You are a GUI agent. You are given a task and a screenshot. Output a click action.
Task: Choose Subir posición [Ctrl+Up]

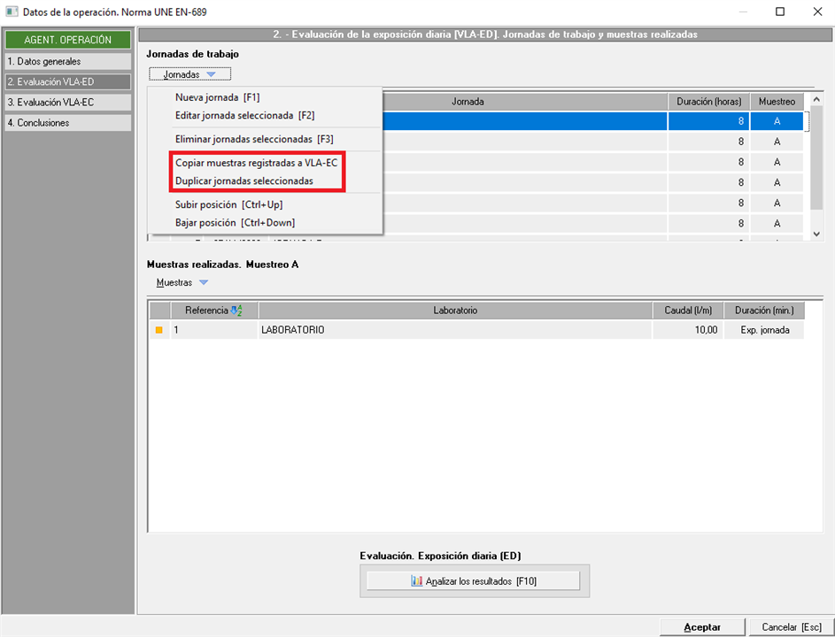coord(229,205)
